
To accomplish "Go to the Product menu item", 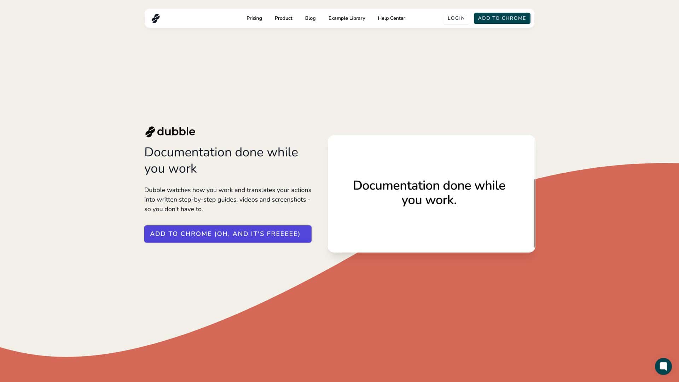I will coord(283,18).
